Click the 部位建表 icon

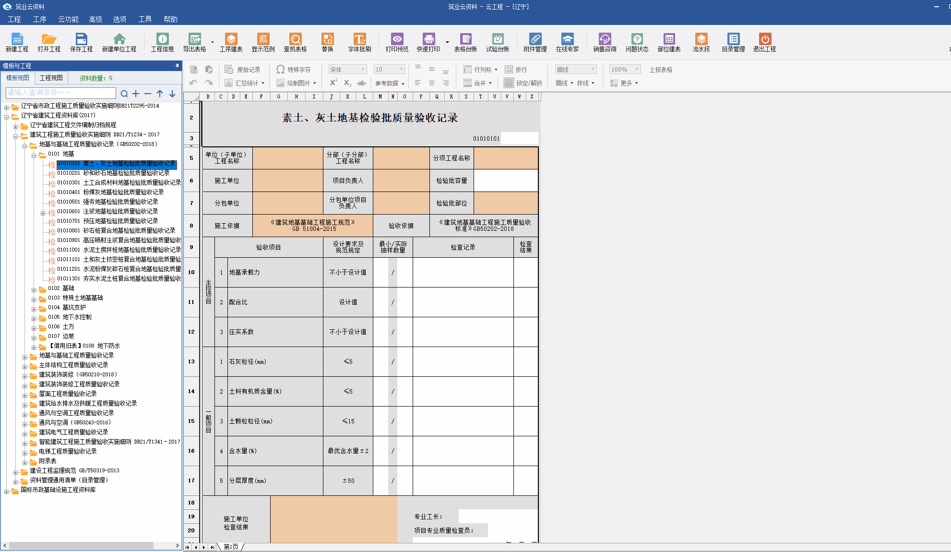point(669,42)
